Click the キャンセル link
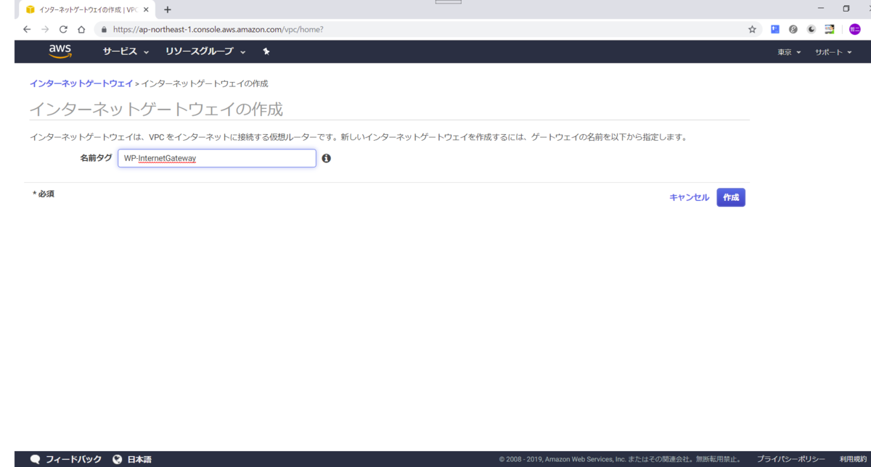 [x=688, y=197]
